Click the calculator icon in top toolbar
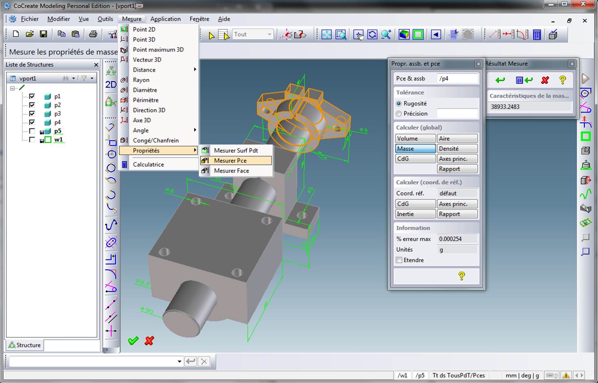The height and width of the screenshot is (383, 598). click(537, 34)
